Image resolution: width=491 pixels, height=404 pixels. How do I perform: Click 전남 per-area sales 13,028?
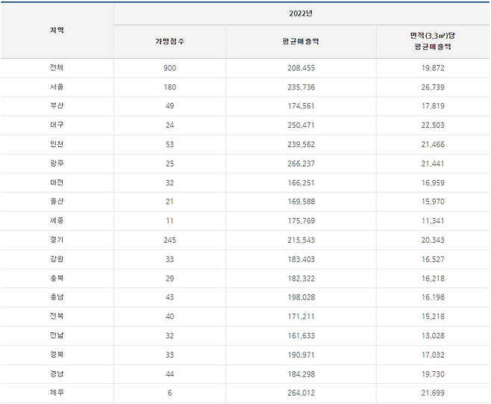[x=432, y=335]
